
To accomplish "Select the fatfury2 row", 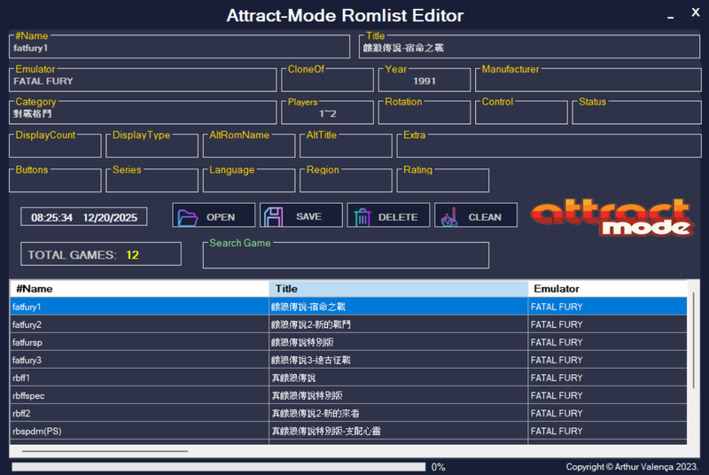I will click(x=348, y=324).
